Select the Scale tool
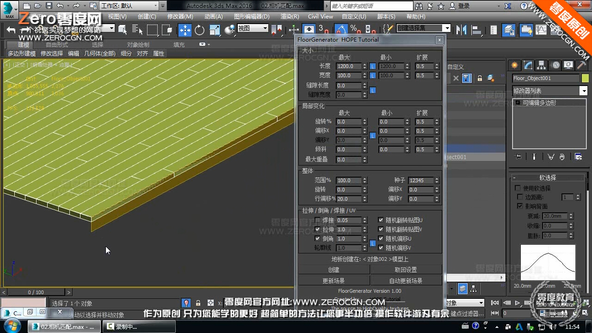 pyautogui.click(x=215, y=30)
